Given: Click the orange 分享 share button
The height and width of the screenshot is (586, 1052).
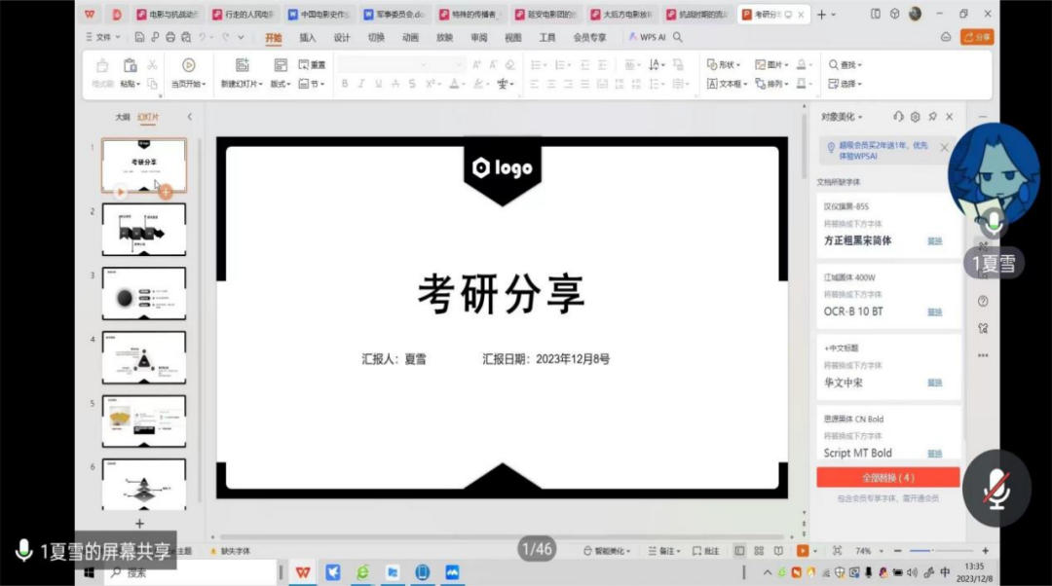Looking at the screenshot, I should pyautogui.click(x=977, y=37).
